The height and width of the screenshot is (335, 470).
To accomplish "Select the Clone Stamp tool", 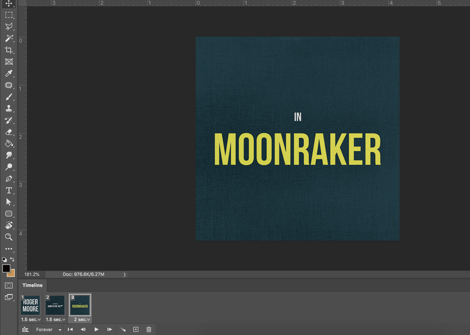I will point(9,109).
